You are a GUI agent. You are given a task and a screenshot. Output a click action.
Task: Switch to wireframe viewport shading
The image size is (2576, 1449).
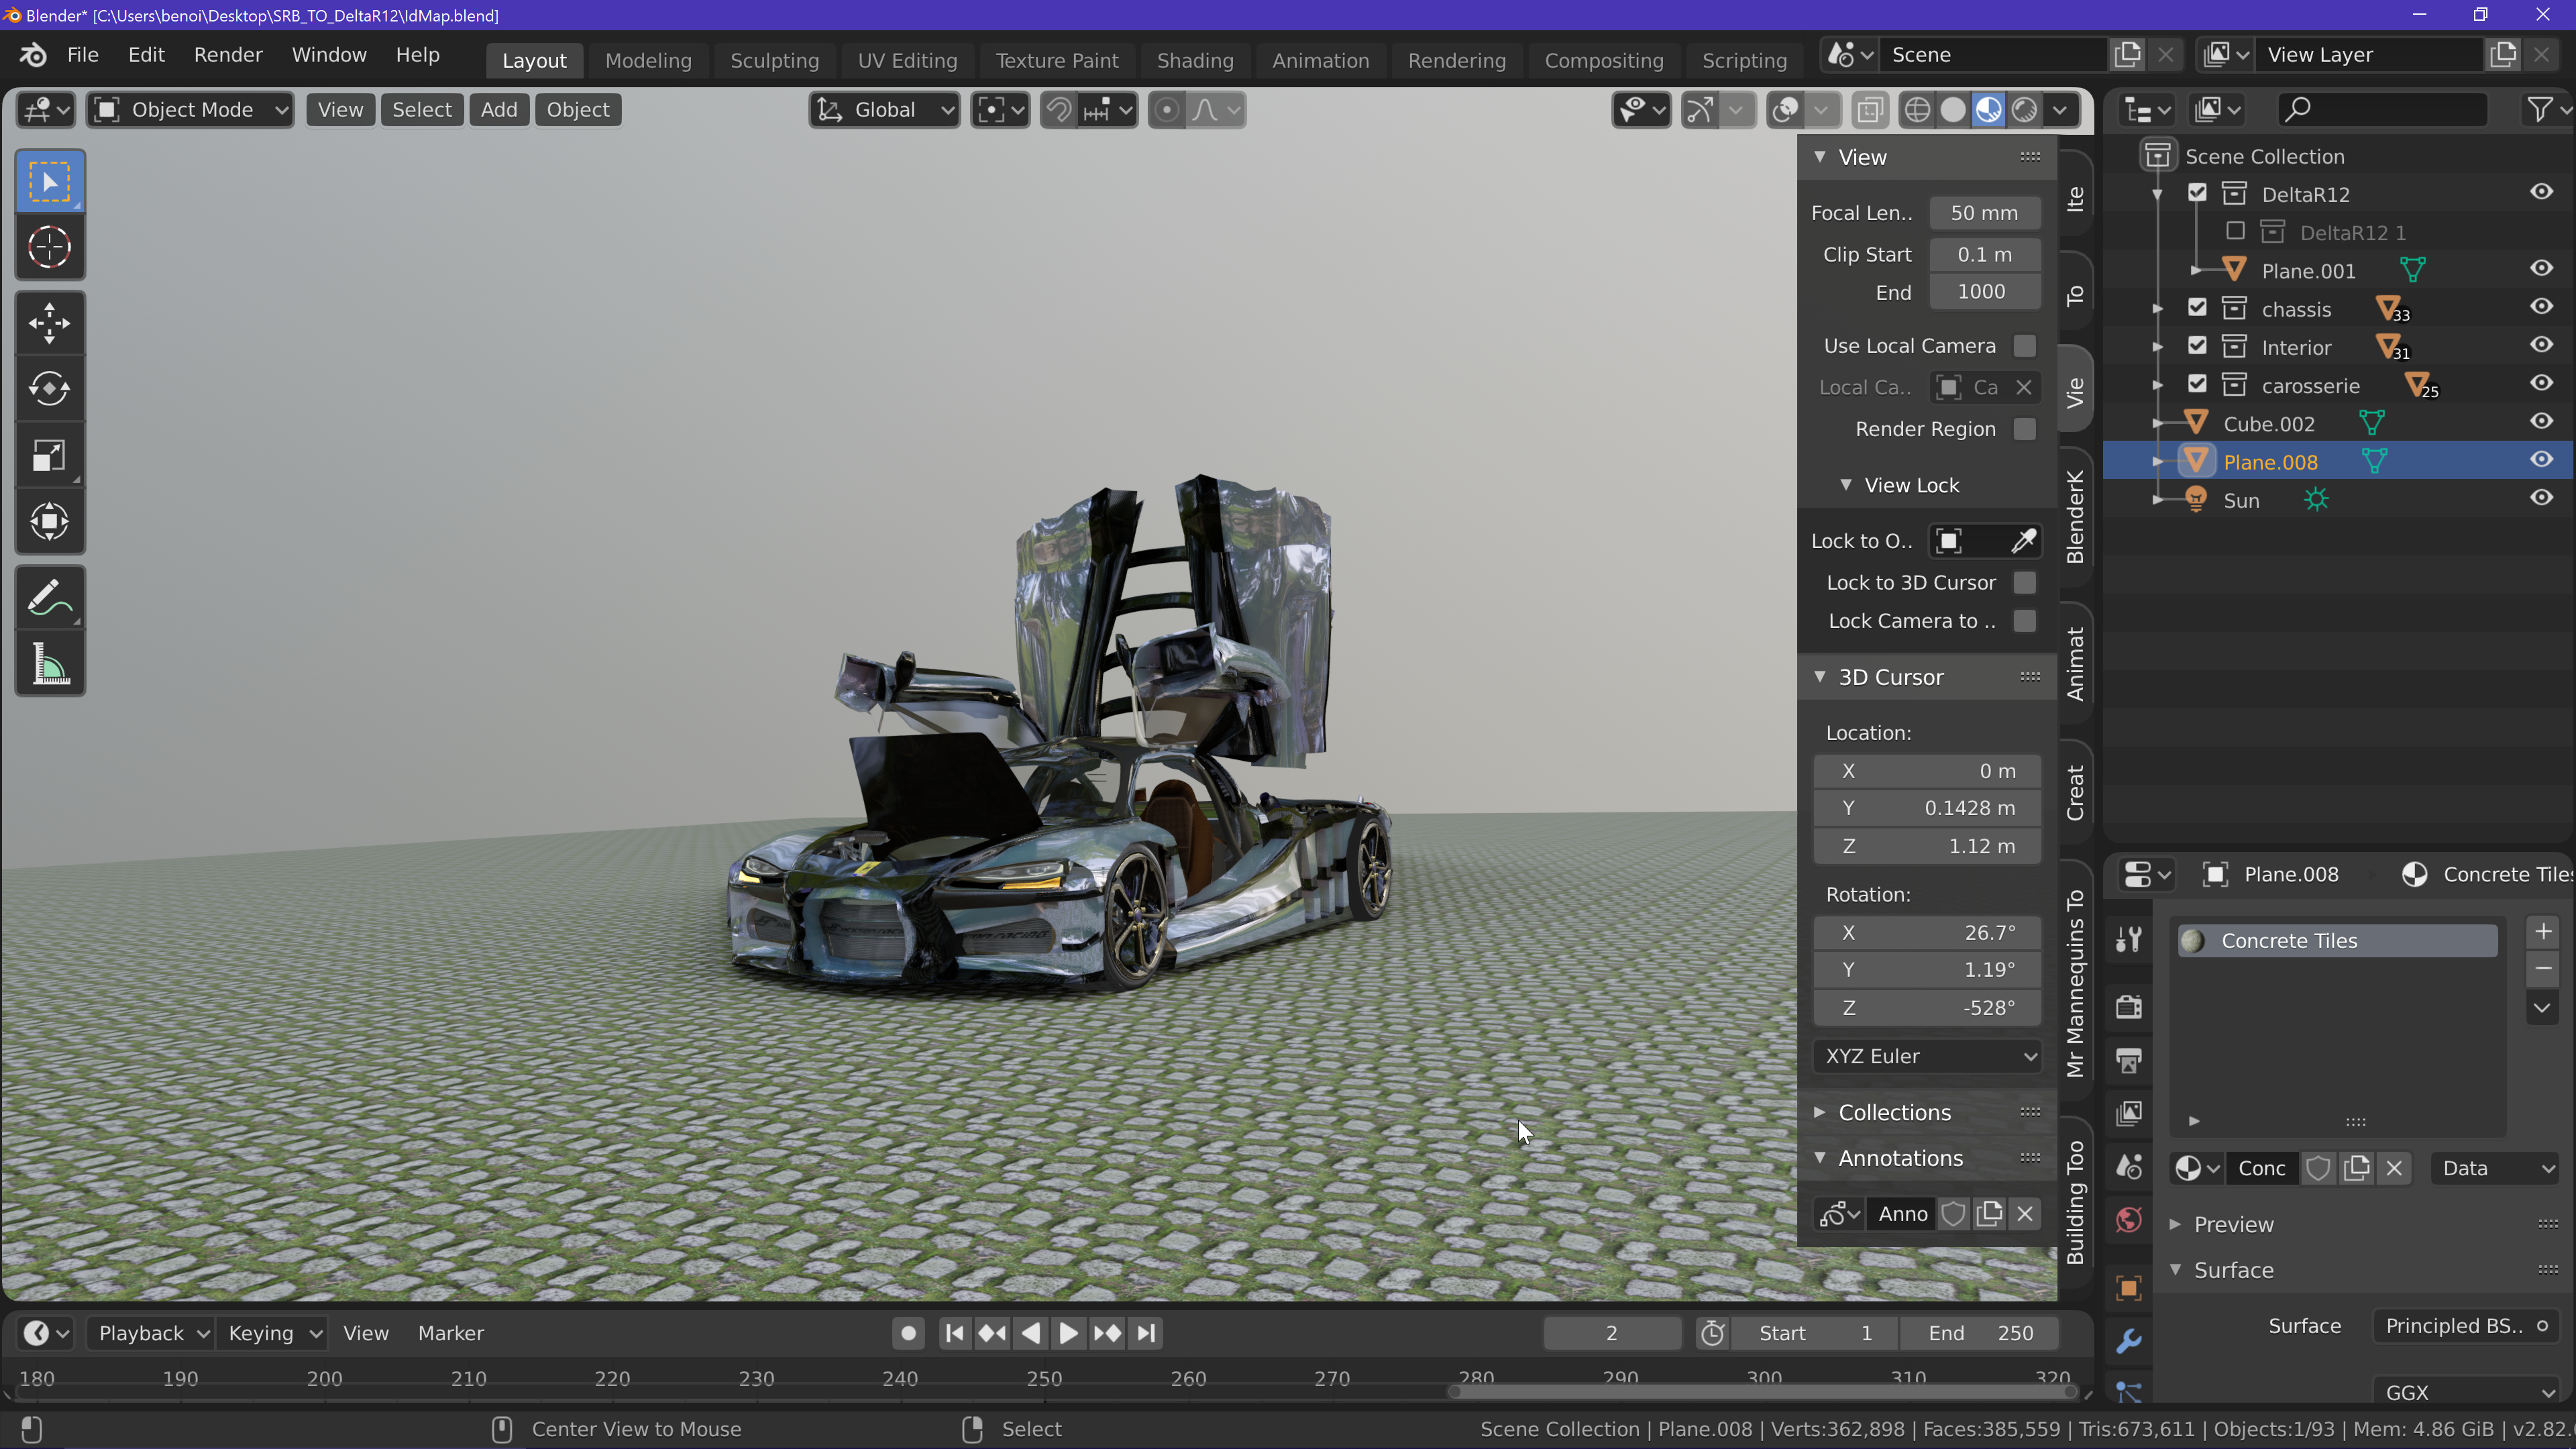(x=1916, y=110)
